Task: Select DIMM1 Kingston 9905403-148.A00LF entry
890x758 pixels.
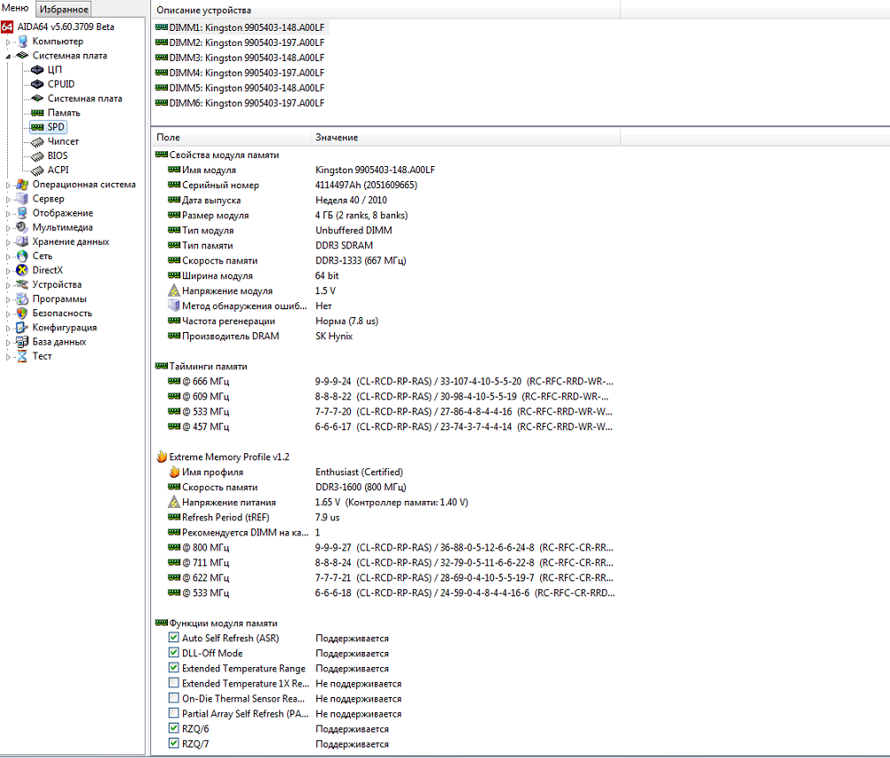Action: (240, 27)
